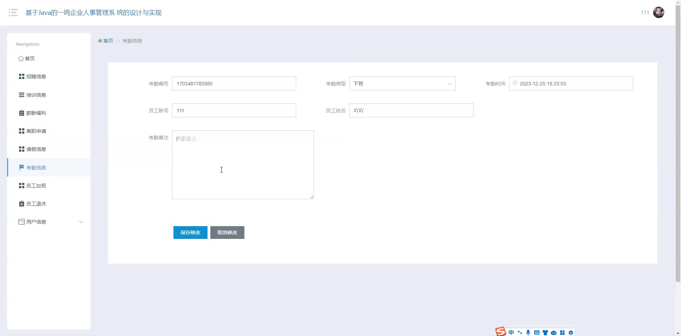Toggle the punctuation icon on the IME bar

(x=520, y=332)
